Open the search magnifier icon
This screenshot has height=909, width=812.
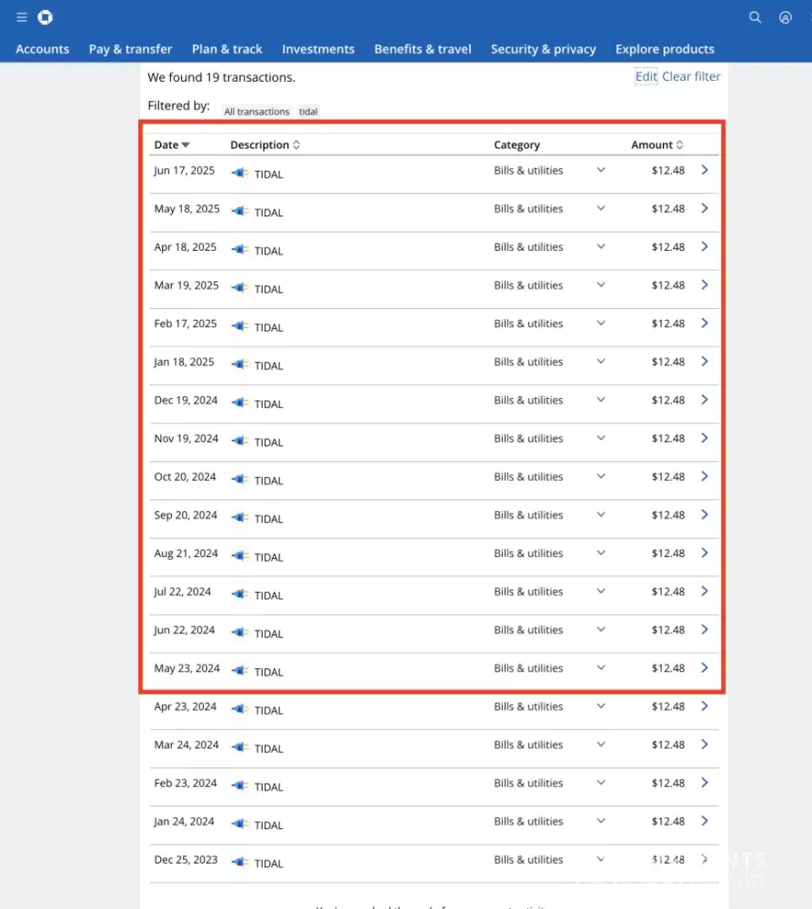[x=755, y=17]
